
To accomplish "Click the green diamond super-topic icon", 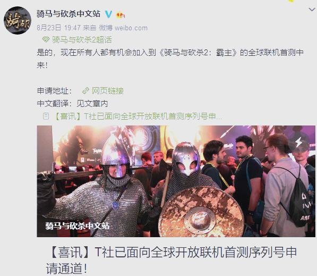I will 46,39.
